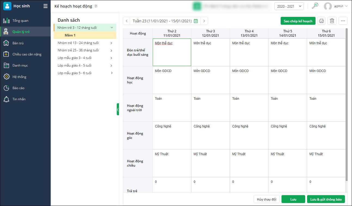The height and width of the screenshot is (206, 352).
Task: Collapse Nhóm trẻ 3 - 12 tháng tuổi
Action: point(112,27)
